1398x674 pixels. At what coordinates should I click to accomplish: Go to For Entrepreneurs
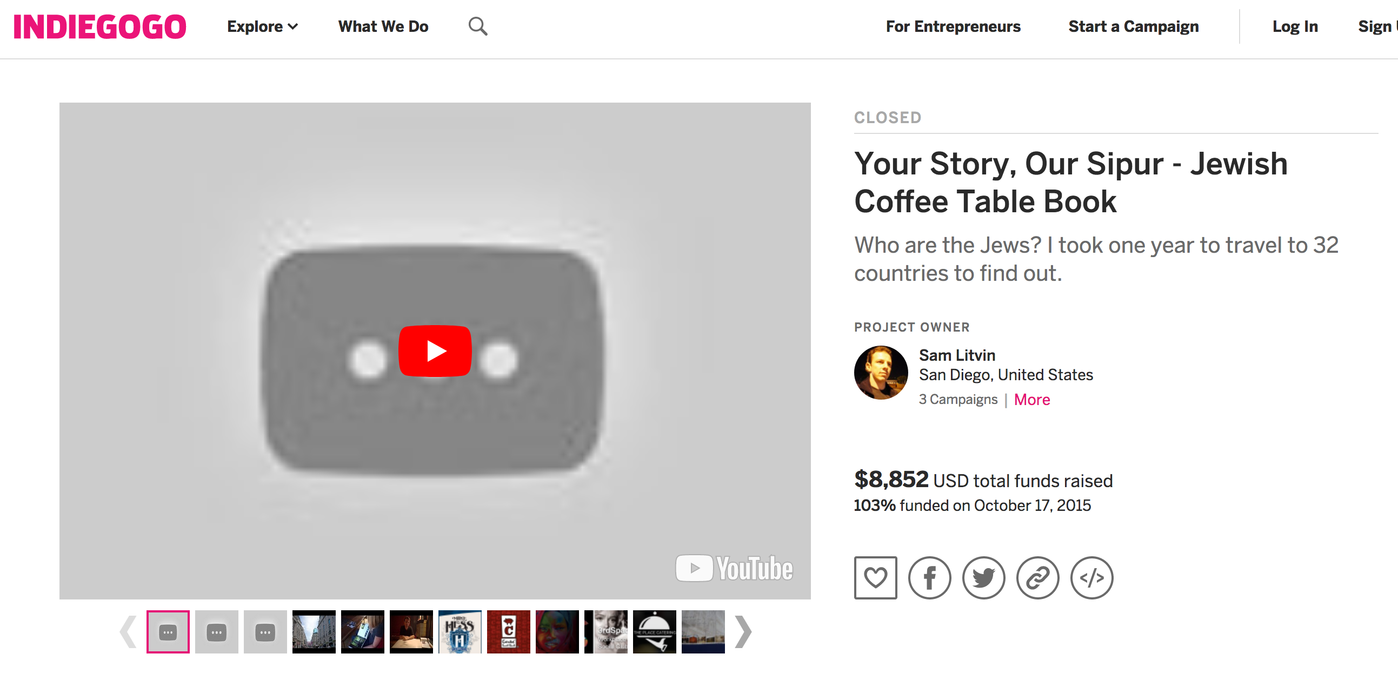coord(953,26)
